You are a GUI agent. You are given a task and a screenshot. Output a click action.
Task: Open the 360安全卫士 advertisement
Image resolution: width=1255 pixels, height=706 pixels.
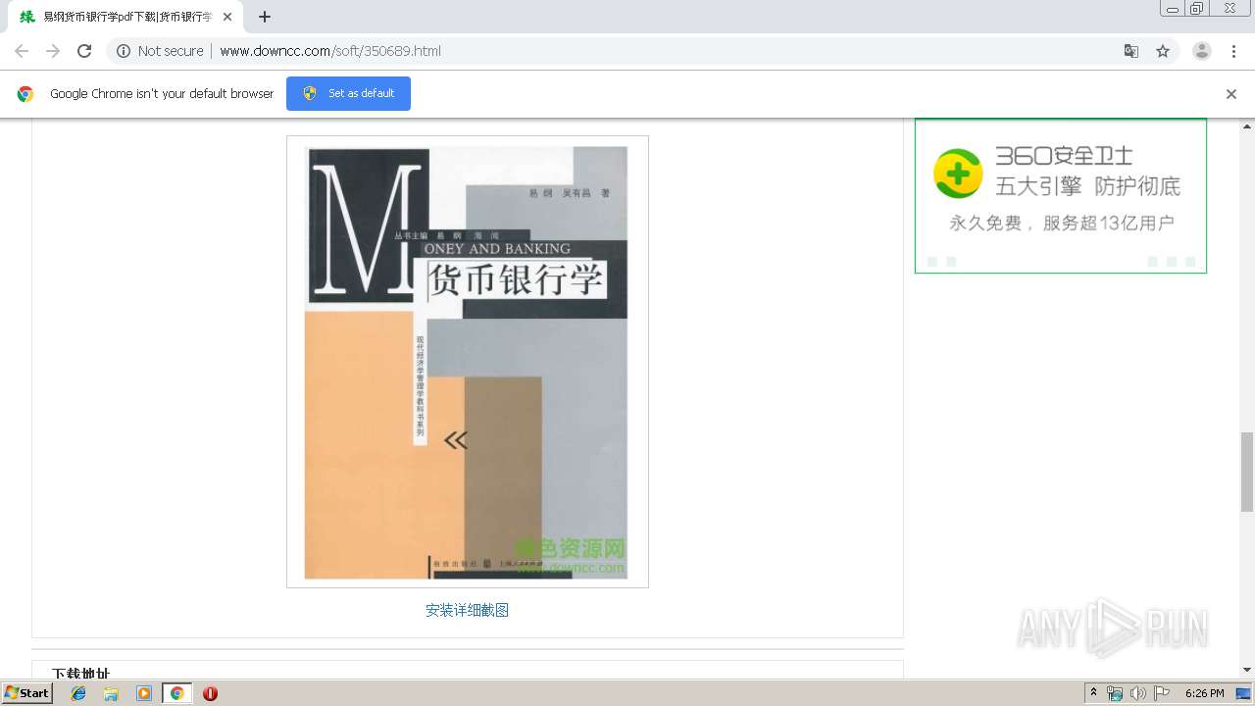1061,196
